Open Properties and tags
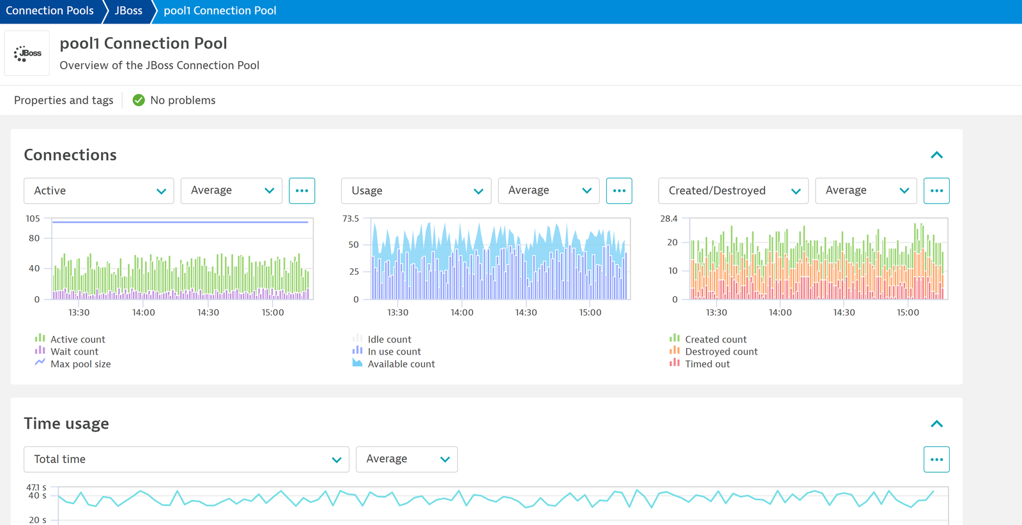This screenshot has height=525, width=1022. 64,100
